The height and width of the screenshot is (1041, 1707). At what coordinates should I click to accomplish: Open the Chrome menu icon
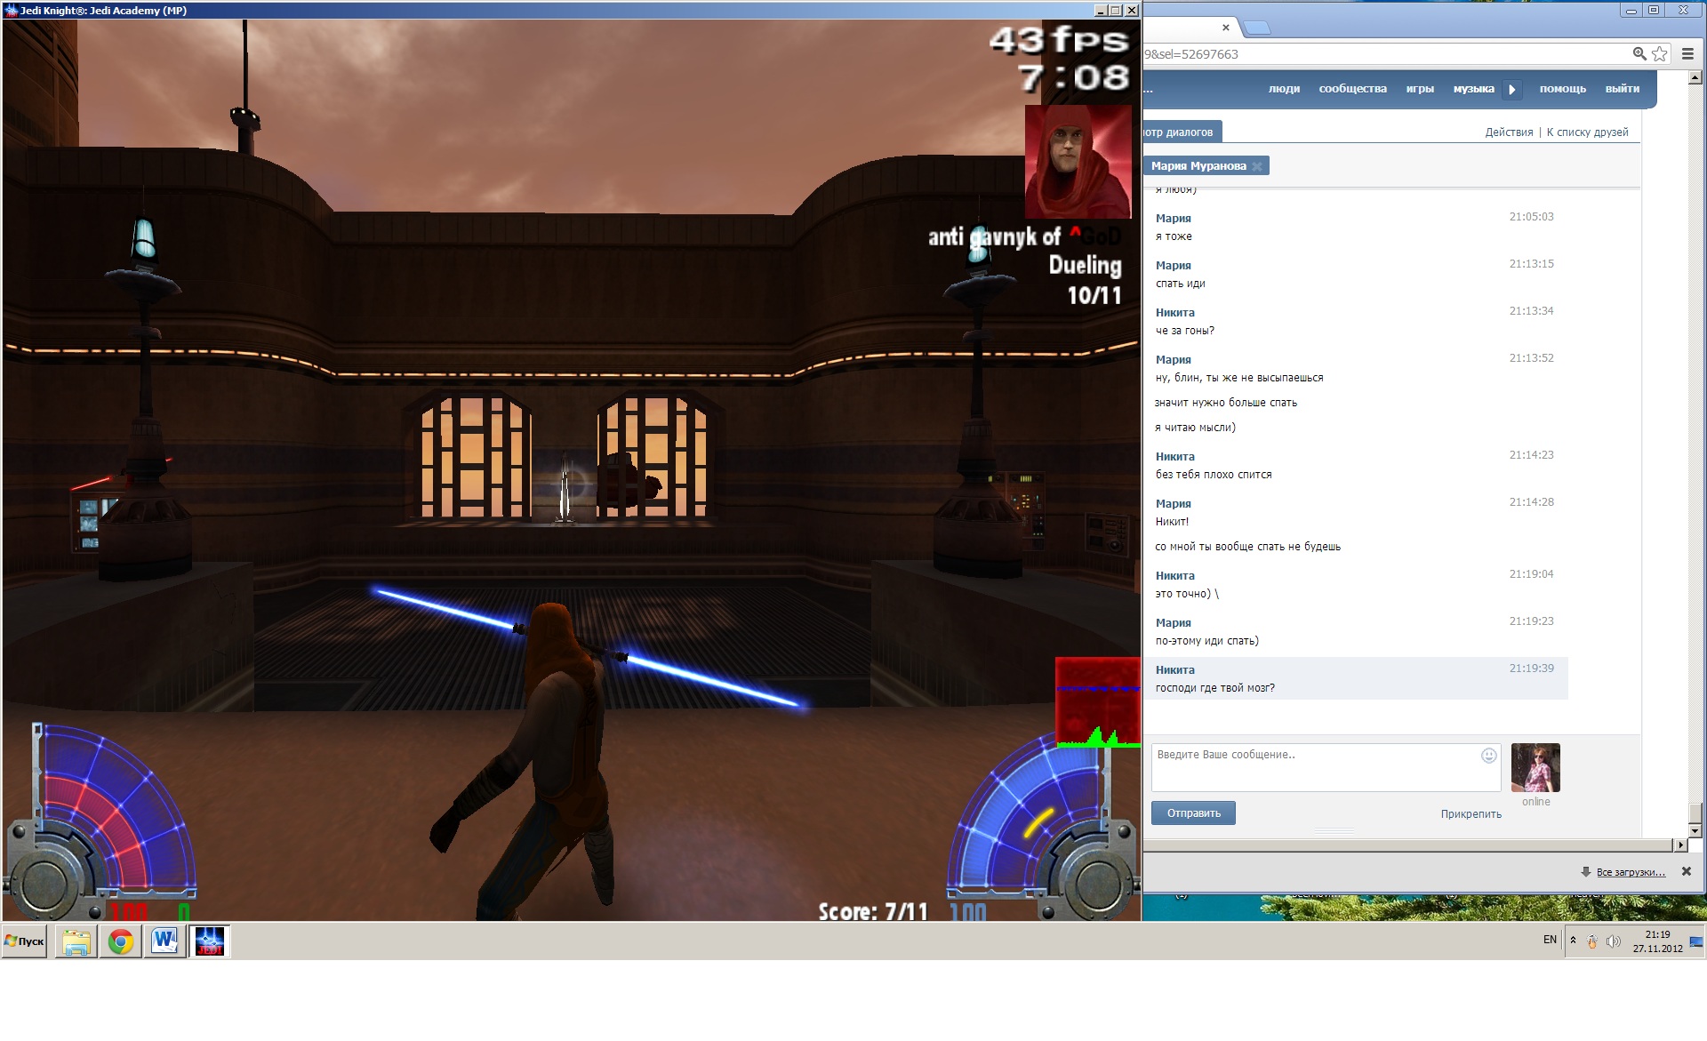pyautogui.click(x=1687, y=54)
